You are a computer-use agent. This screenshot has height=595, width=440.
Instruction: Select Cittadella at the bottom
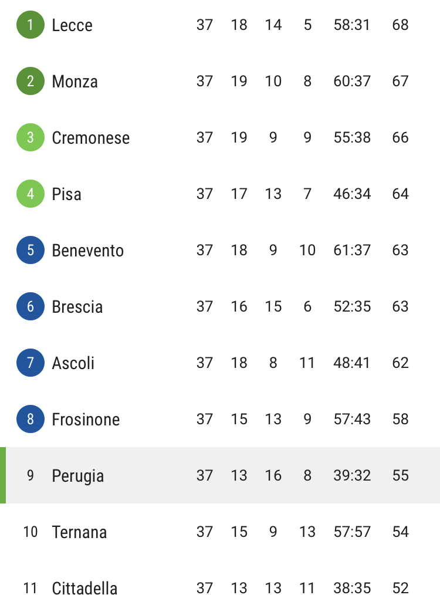pos(84,588)
